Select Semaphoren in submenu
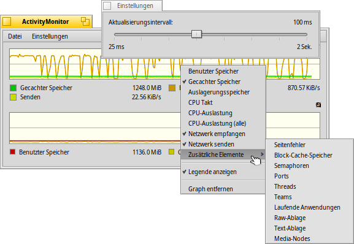The width and height of the screenshot is (354, 244). (309, 166)
